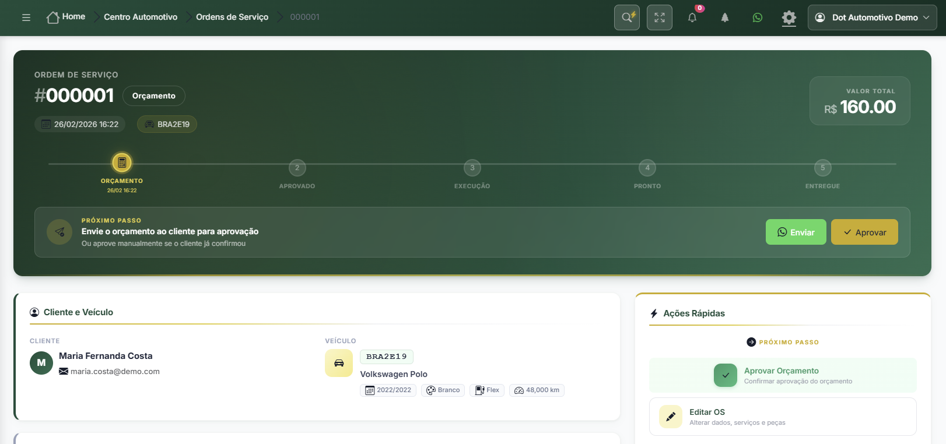Click the quick search icon button
The width and height of the screenshot is (946, 444).
[x=627, y=17]
